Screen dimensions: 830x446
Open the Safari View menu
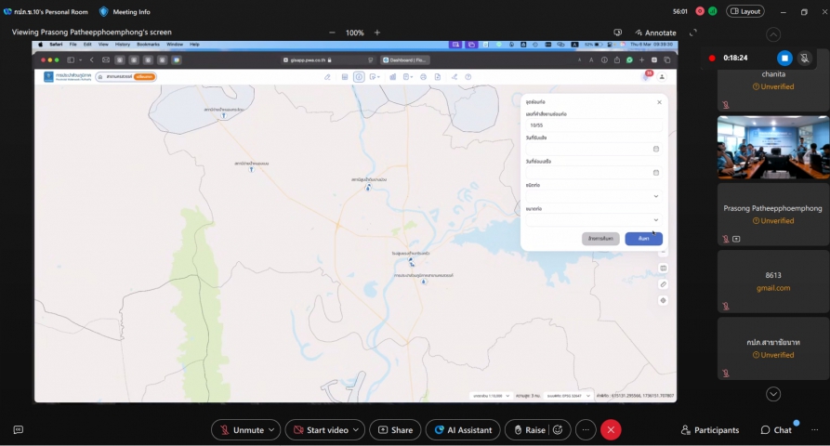[x=103, y=45]
